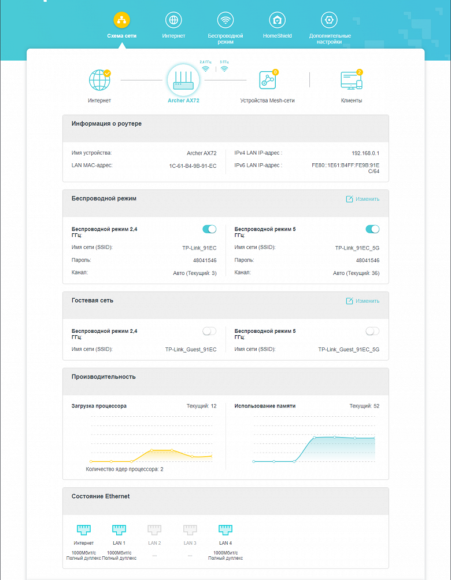Click the Устройства Mesh-сети label

tap(268, 100)
